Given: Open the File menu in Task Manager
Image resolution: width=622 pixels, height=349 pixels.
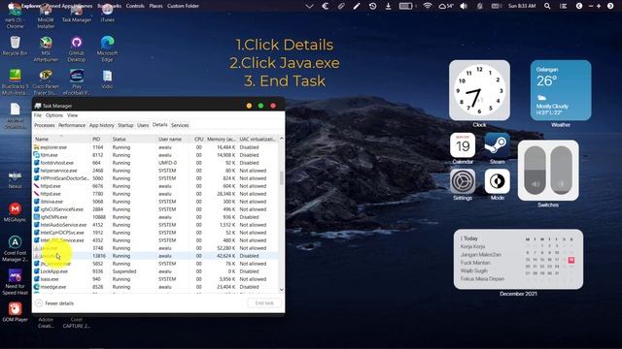Looking at the screenshot, I should [38, 115].
